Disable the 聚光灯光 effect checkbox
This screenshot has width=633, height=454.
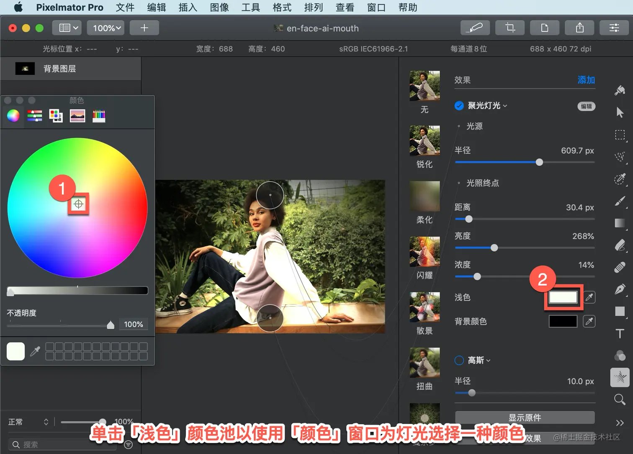[459, 106]
